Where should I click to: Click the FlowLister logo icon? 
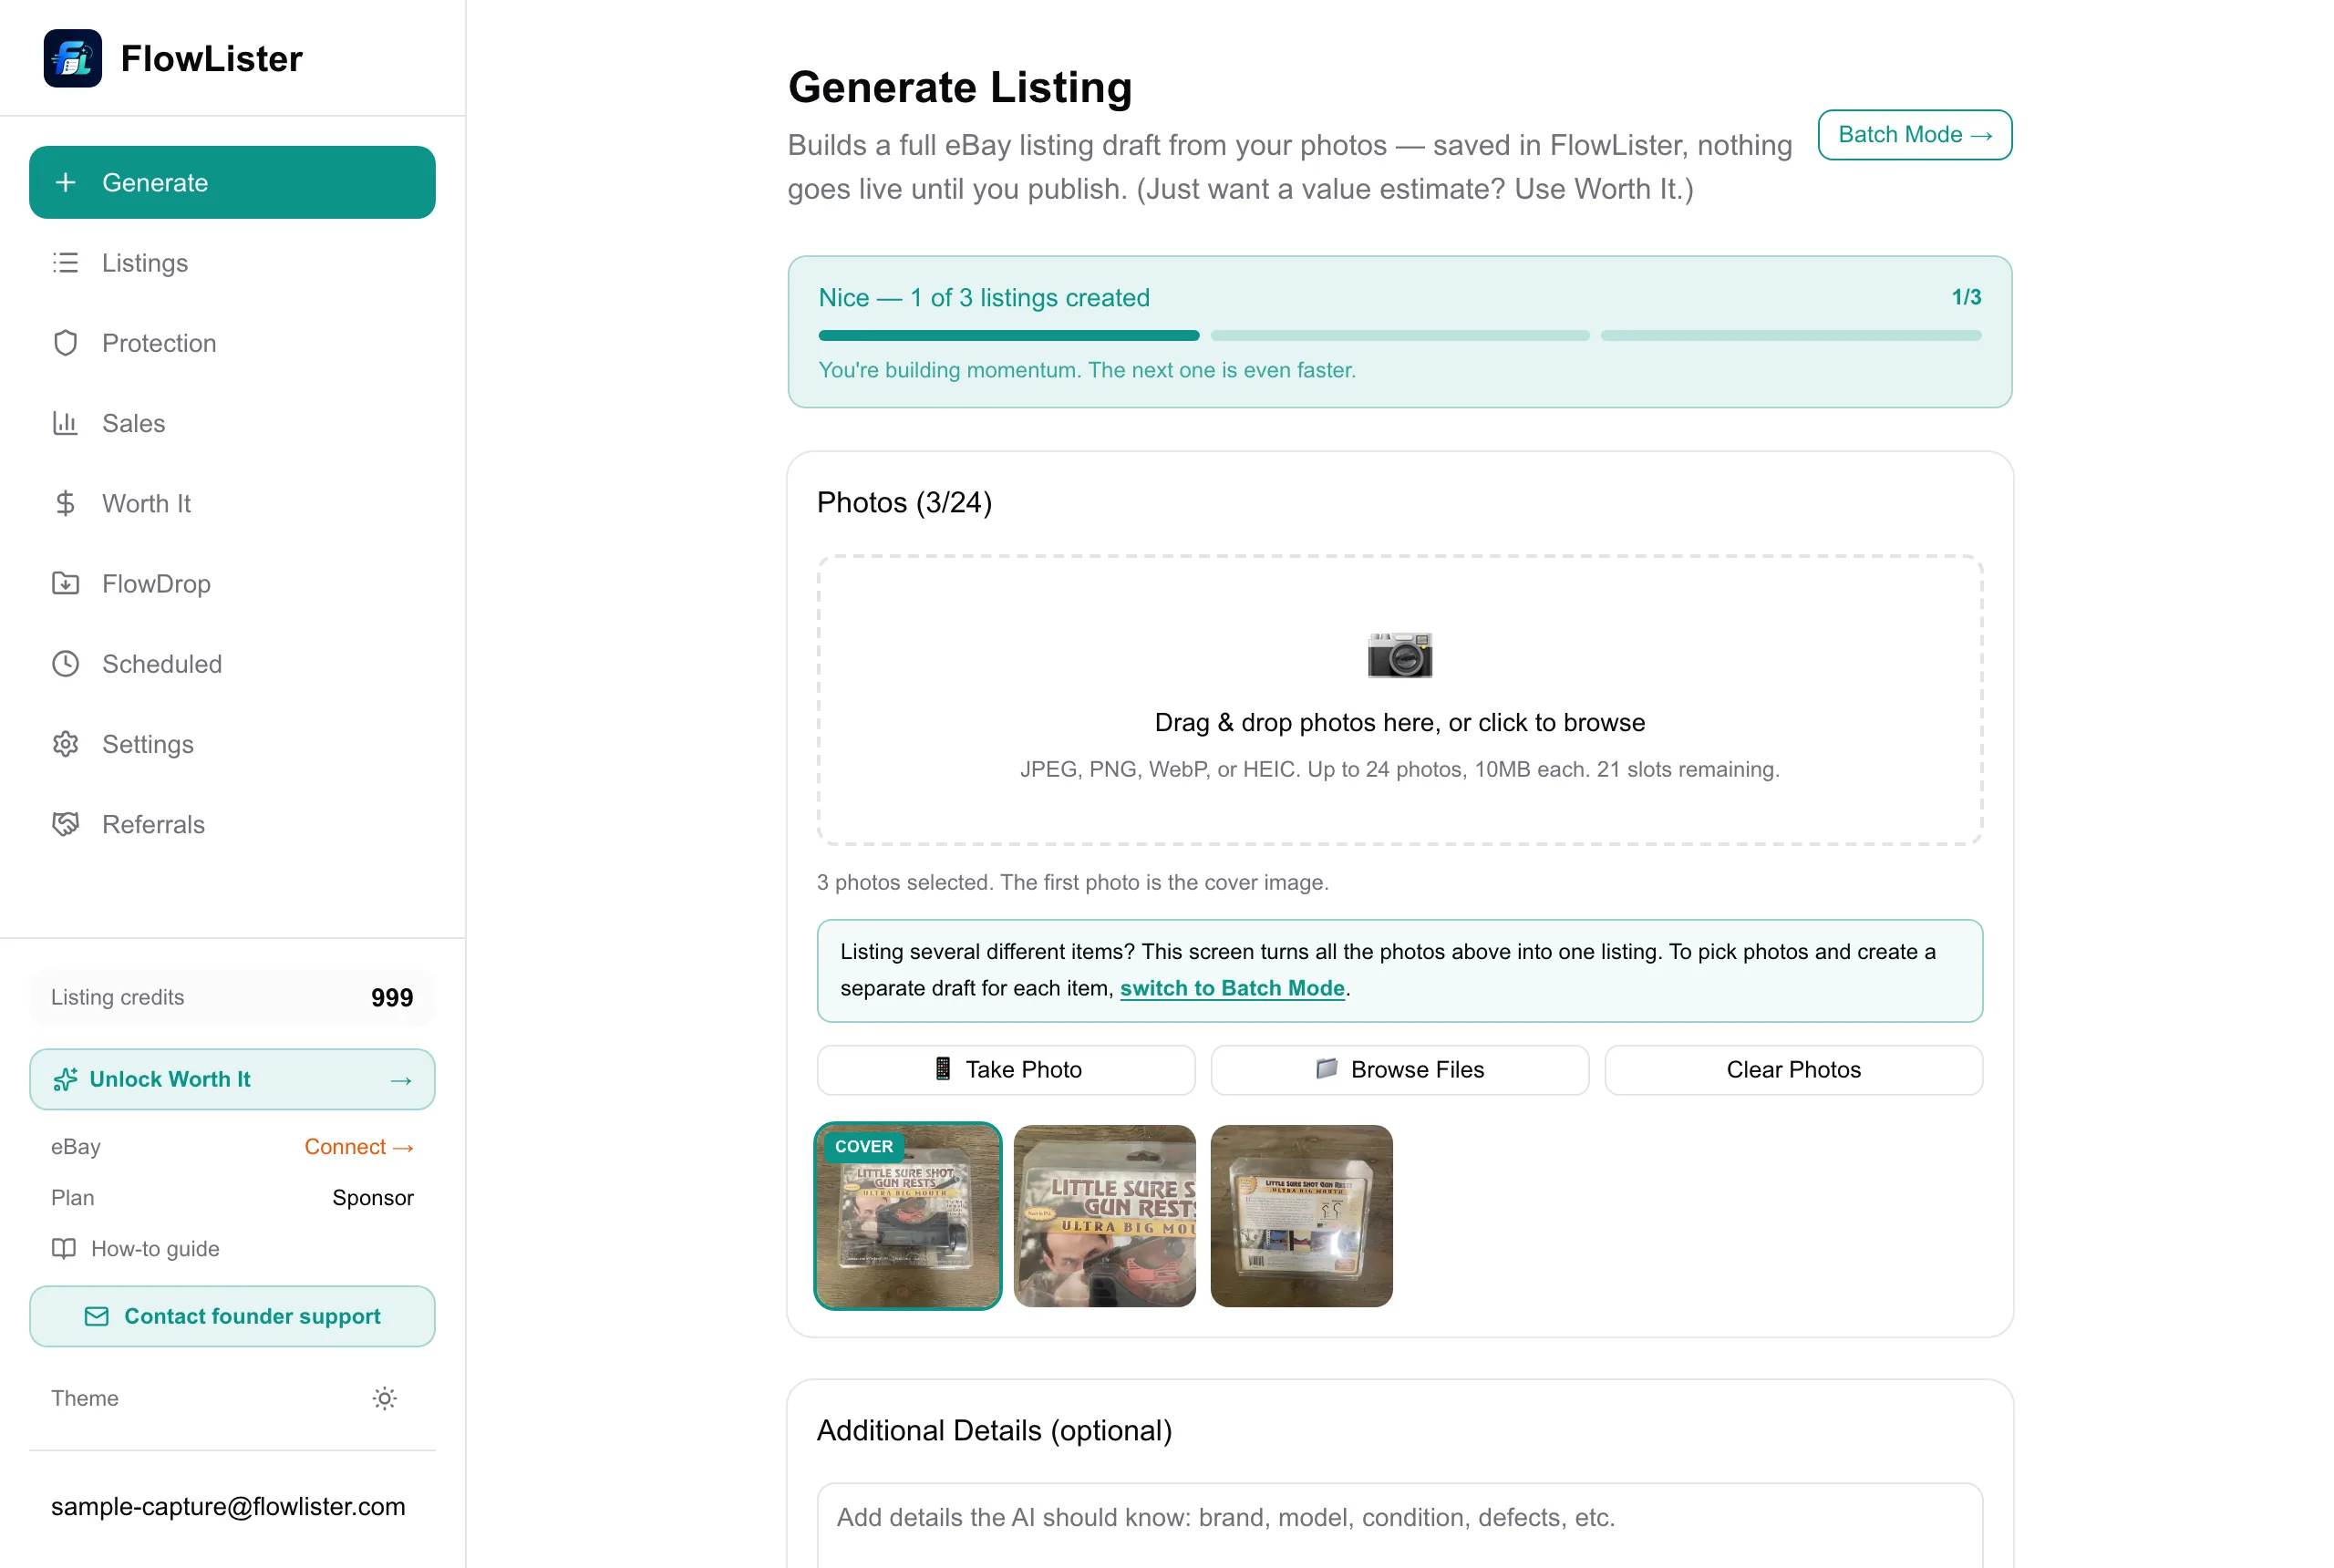point(73,58)
